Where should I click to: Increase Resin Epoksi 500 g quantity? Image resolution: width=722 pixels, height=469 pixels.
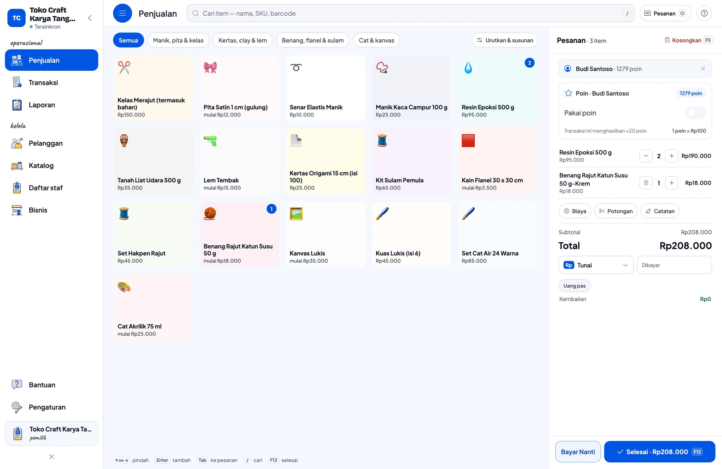(x=671, y=156)
